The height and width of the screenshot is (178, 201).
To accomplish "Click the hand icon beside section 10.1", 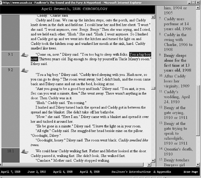I will [25, 152].
